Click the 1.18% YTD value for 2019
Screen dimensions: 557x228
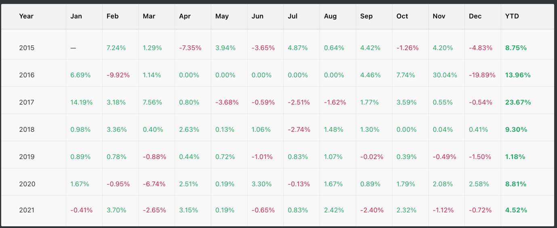click(515, 157)
